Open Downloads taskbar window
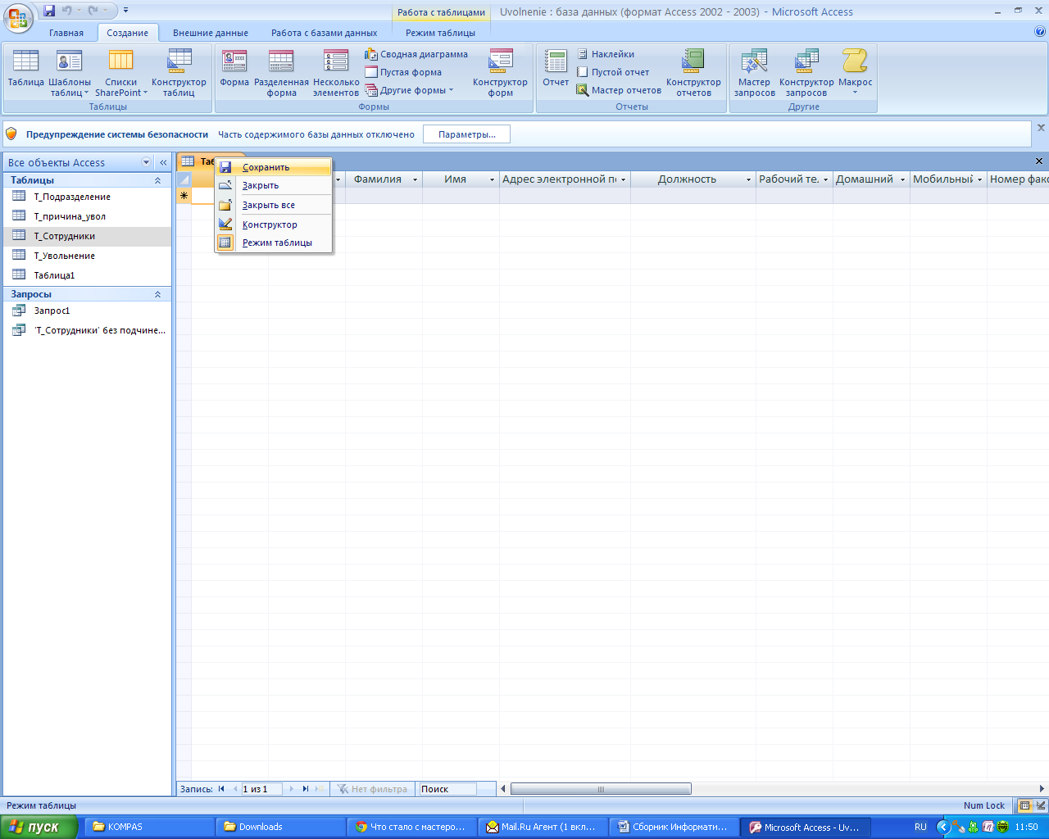This screenshot has height=839, width=1049. pyautogui.click(x=281, y=827)
